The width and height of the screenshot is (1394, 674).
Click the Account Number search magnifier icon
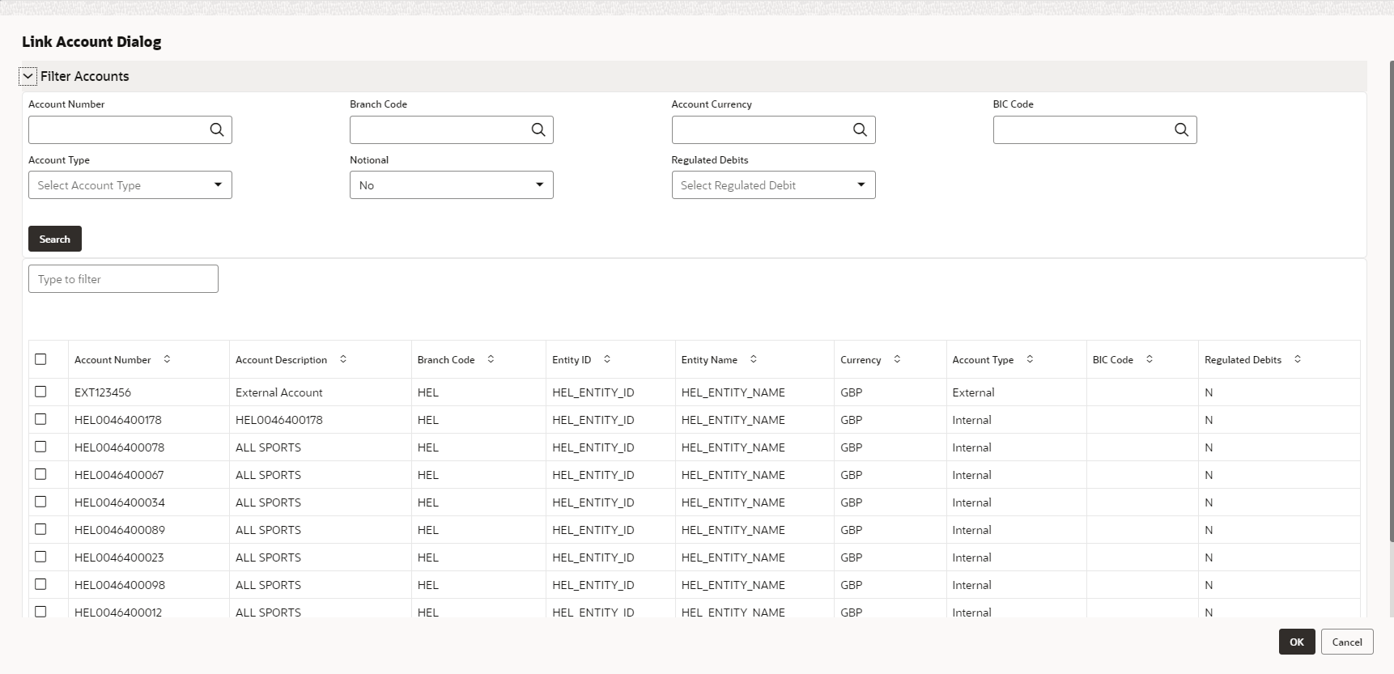(x=216, y=129)
